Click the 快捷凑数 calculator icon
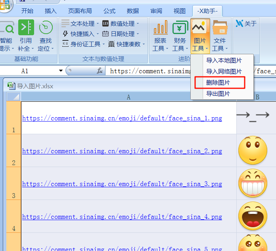 (x=111, y=44)
